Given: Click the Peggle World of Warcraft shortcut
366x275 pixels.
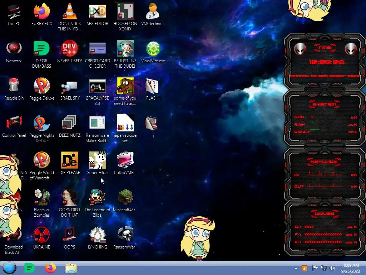Looking at the screenshot, I should pyautogui.click(x=41, y=160).
